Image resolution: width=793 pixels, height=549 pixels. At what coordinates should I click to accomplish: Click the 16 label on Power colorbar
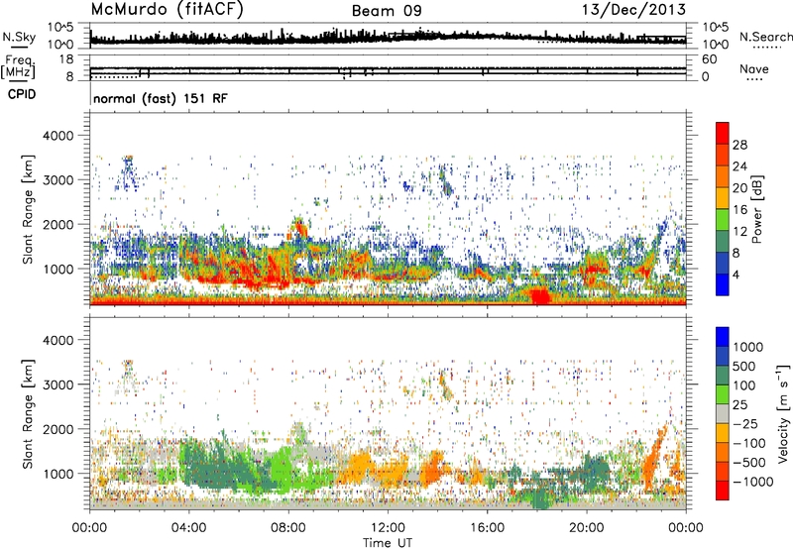click(x=739, y=210)
